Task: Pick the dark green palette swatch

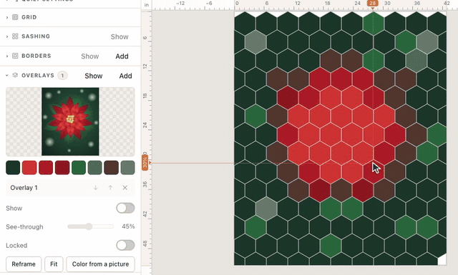Action: tap(13, 168)
